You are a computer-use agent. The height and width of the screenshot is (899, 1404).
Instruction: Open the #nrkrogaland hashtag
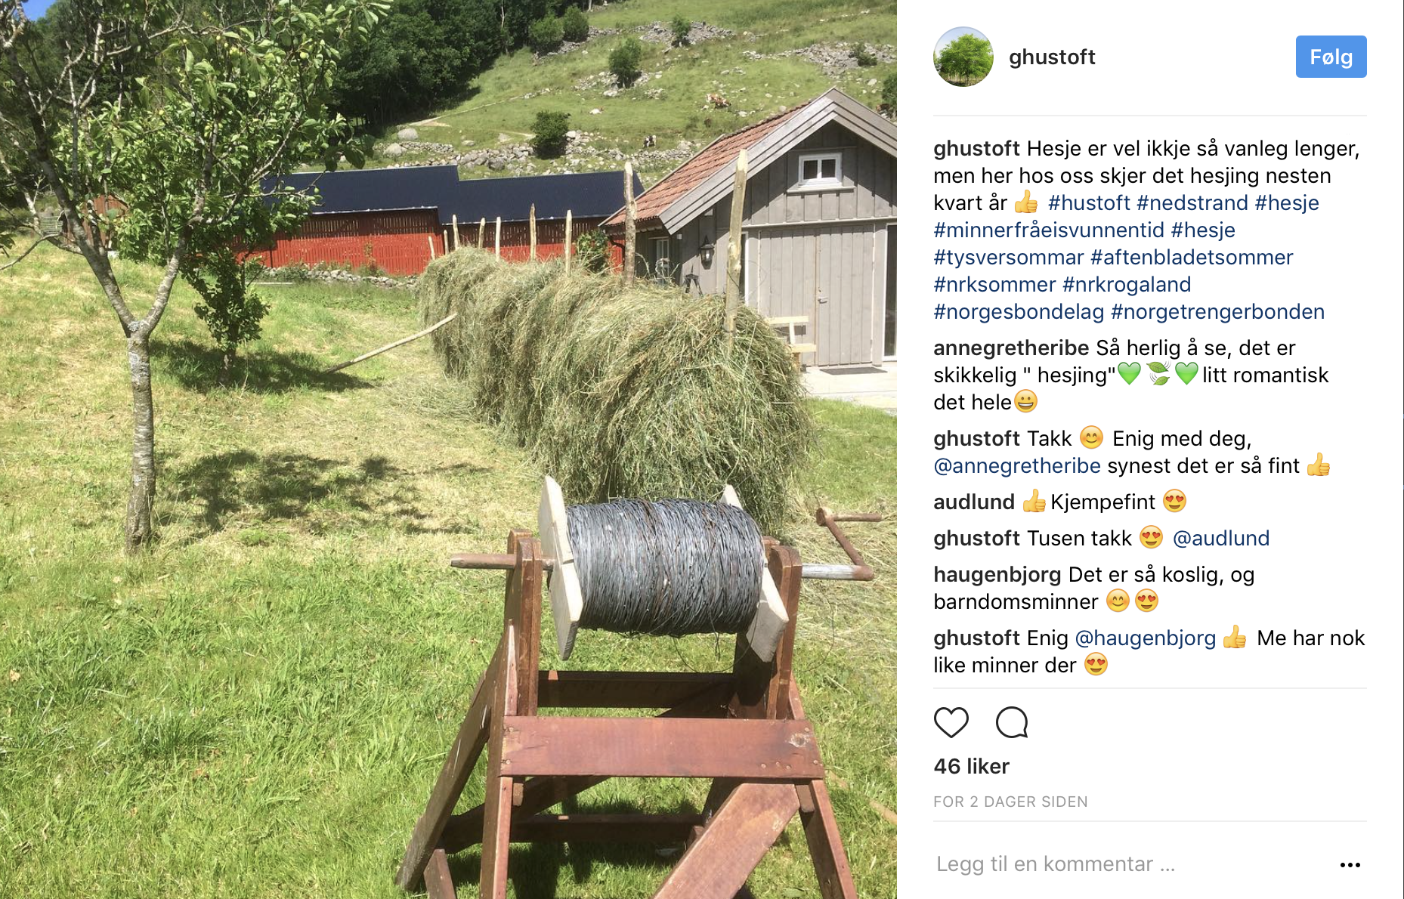[1126, 284]
